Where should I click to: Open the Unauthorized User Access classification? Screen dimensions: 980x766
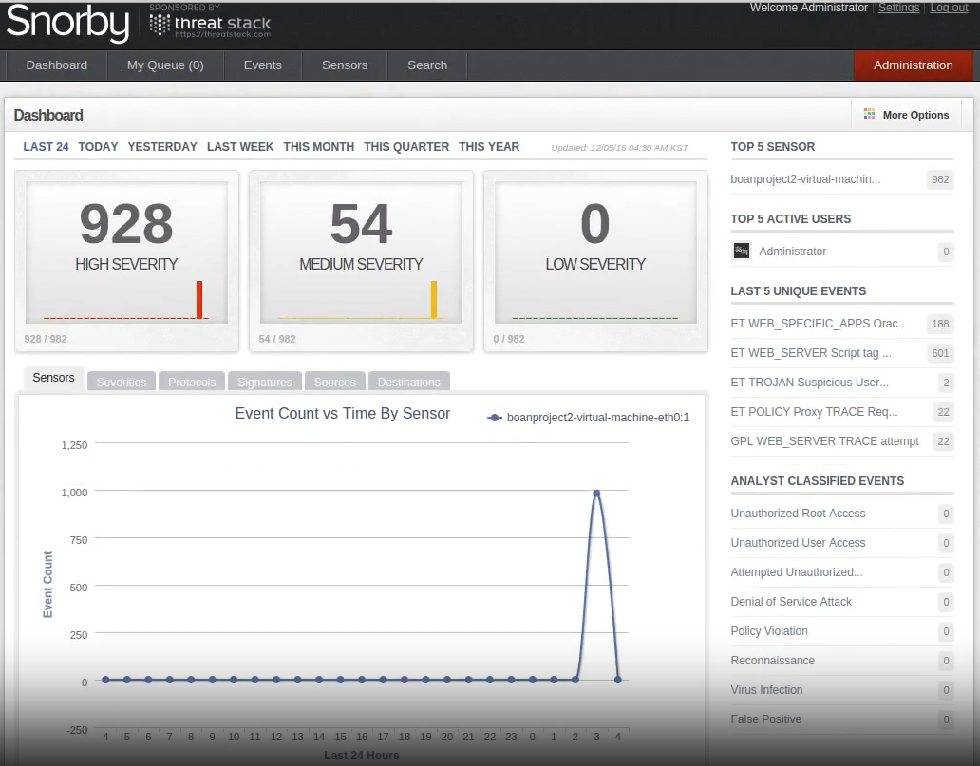(798, 543)
